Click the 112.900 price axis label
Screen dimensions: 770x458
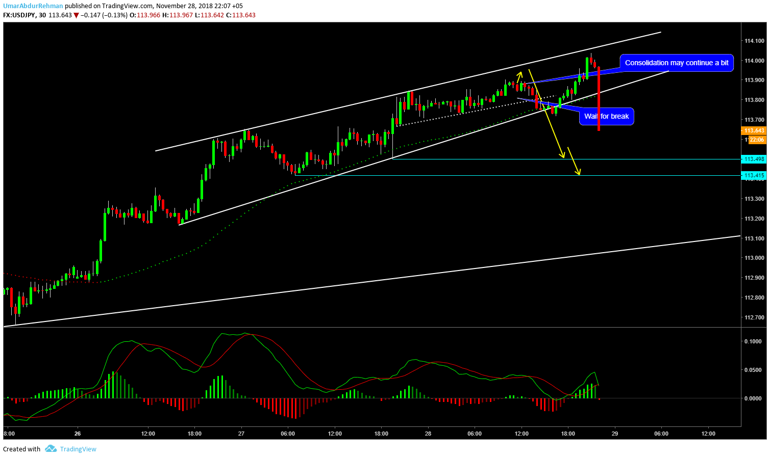click(754, 278)
